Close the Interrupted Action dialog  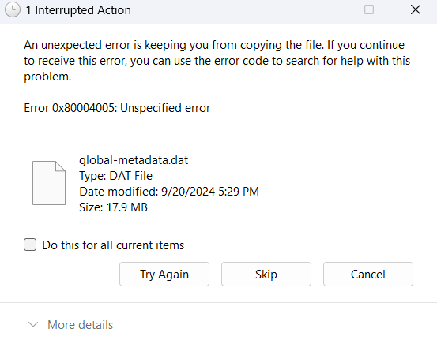pos(416,9)
